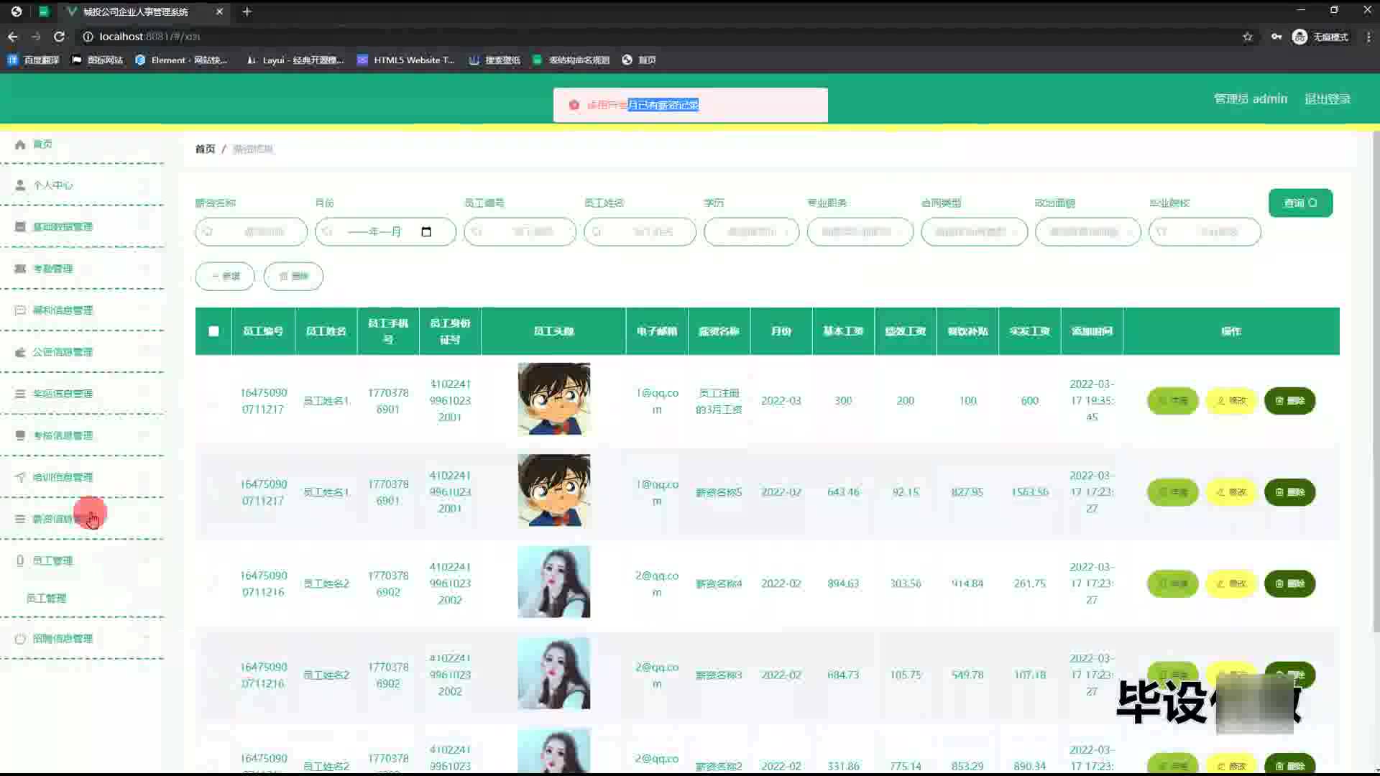Check the second row's selection checkbox
This screenshot has height=776, width=1380.
click(x=213, y=492)
